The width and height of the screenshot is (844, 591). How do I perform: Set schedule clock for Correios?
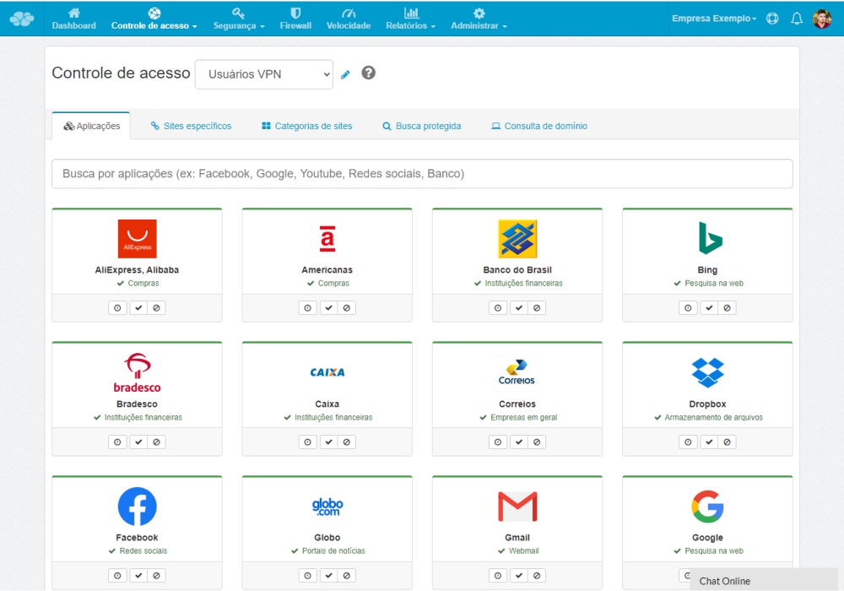coord(498,442)
